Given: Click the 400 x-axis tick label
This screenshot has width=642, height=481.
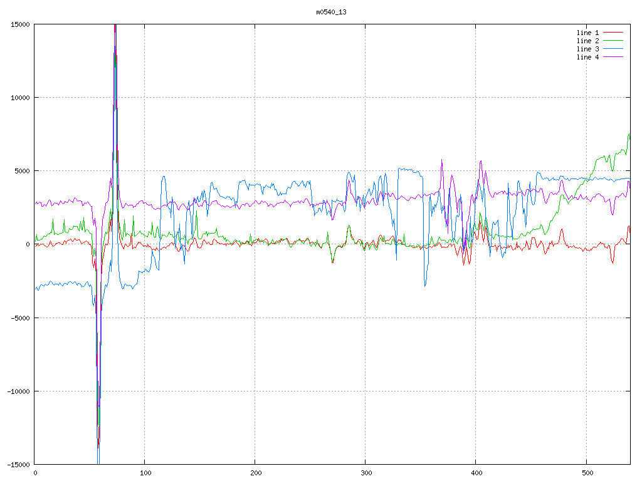Looking at the screenshot, I should [476, 473].
